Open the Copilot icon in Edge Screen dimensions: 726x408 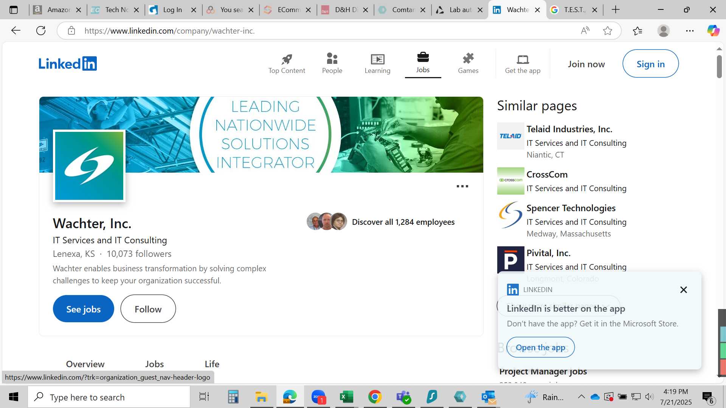click(713, 31)
